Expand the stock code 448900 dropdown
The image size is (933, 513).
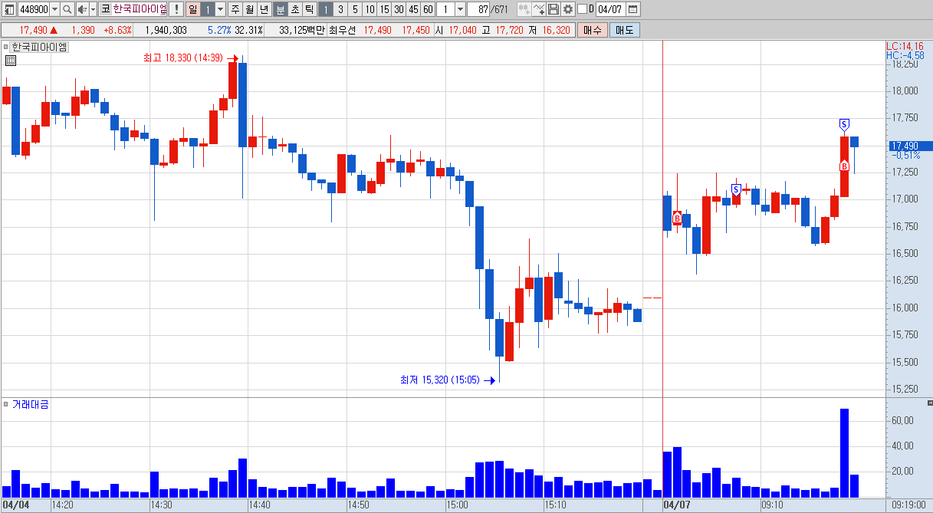54,9
